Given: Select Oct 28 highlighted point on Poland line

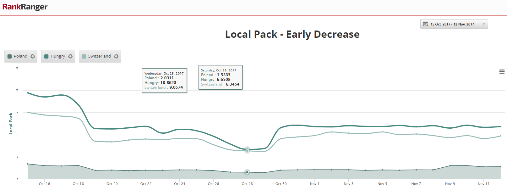Looking at the screenshot, I should coord(247,172).
